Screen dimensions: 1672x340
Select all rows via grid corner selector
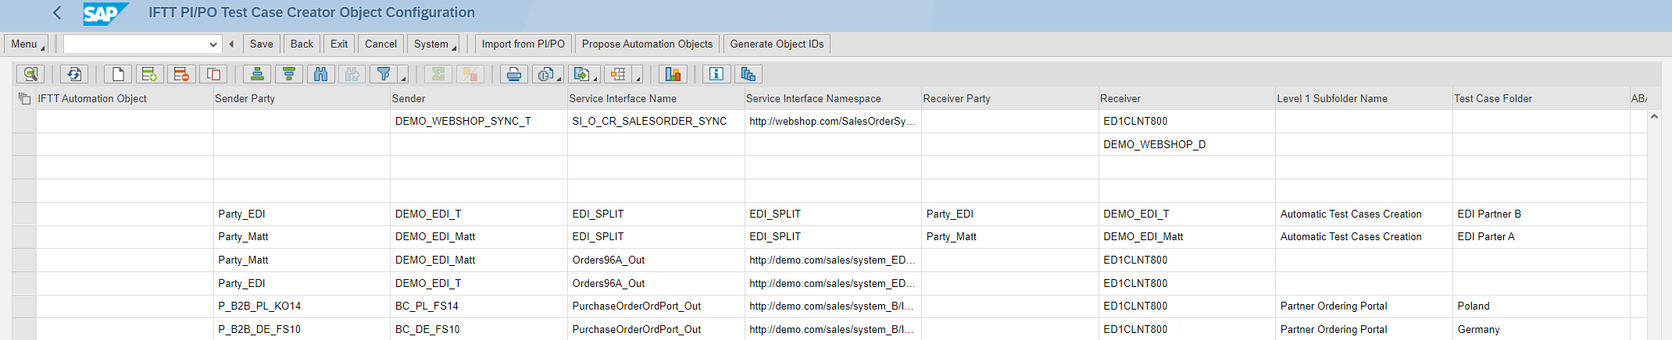click(24, 99)
